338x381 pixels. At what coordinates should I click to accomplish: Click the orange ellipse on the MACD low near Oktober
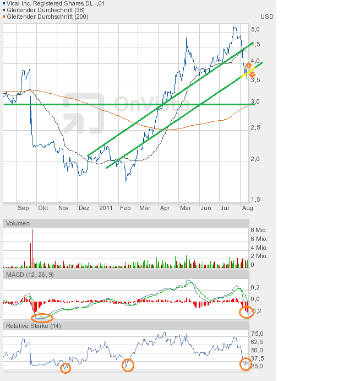43,318
